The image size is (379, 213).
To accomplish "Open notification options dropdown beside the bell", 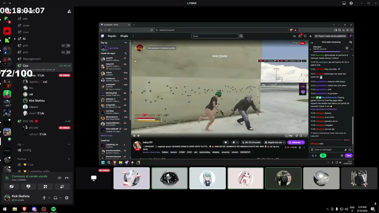I will 237,142.
